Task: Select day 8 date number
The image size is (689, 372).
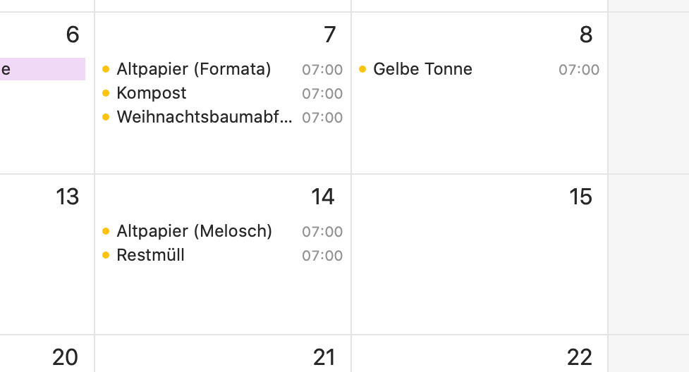Action: [586, 35]
